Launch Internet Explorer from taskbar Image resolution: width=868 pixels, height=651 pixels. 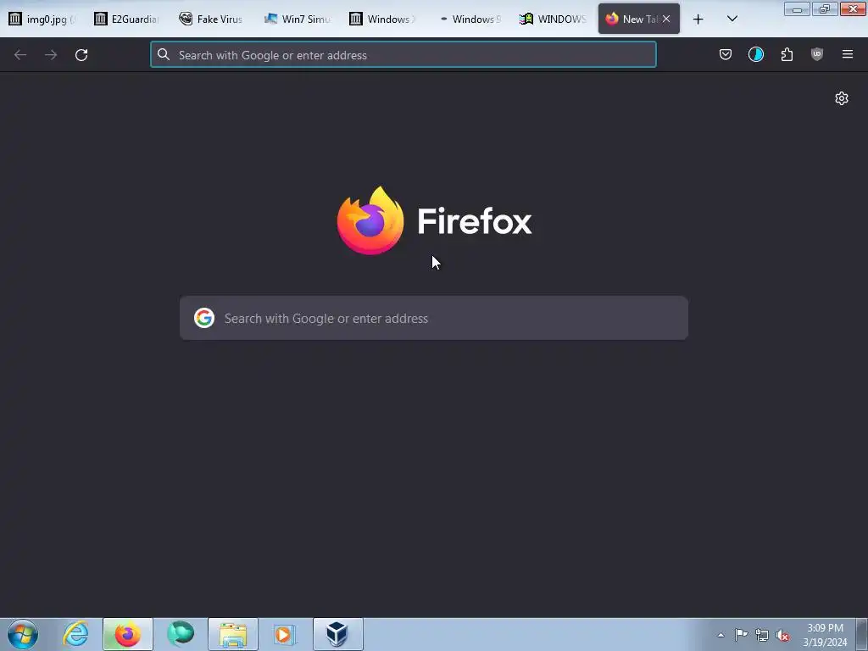[75, 634]
